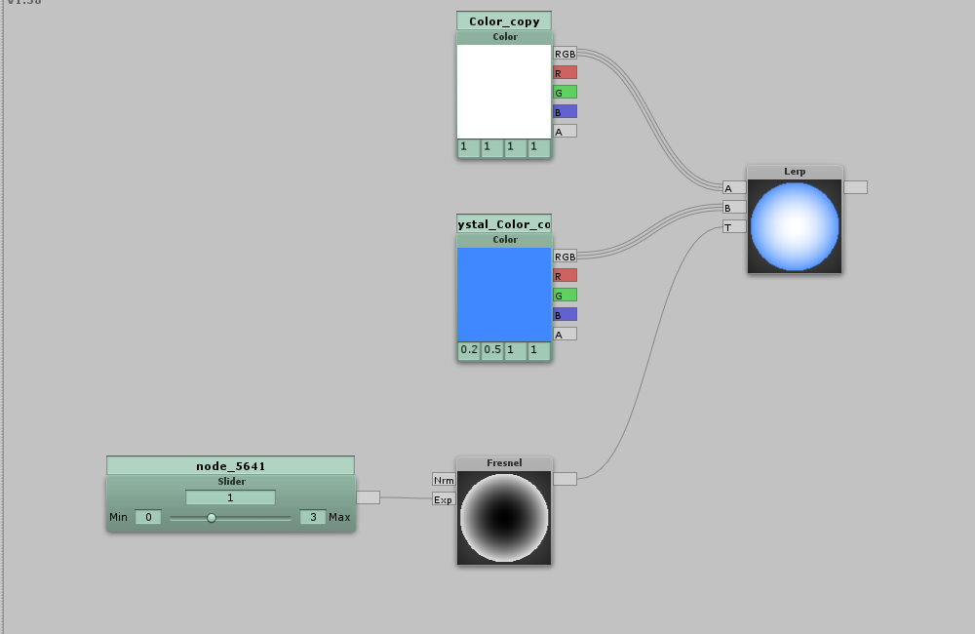Image resolution: width=975 pixels, height=634 pixels.
Task: Edit the slider Max value field
Action: (x=313, y=517)
